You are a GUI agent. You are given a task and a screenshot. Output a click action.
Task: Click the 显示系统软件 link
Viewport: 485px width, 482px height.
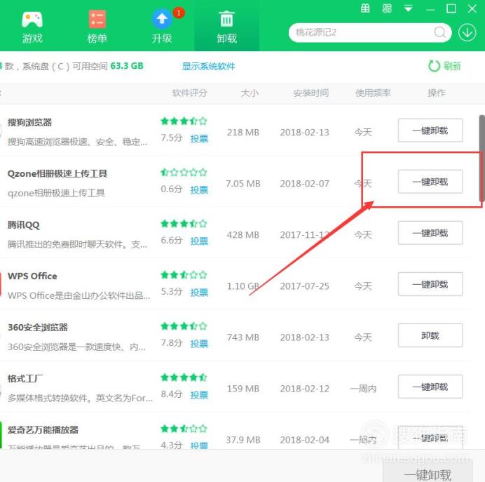pyautogui.click(x=208, y=66)
